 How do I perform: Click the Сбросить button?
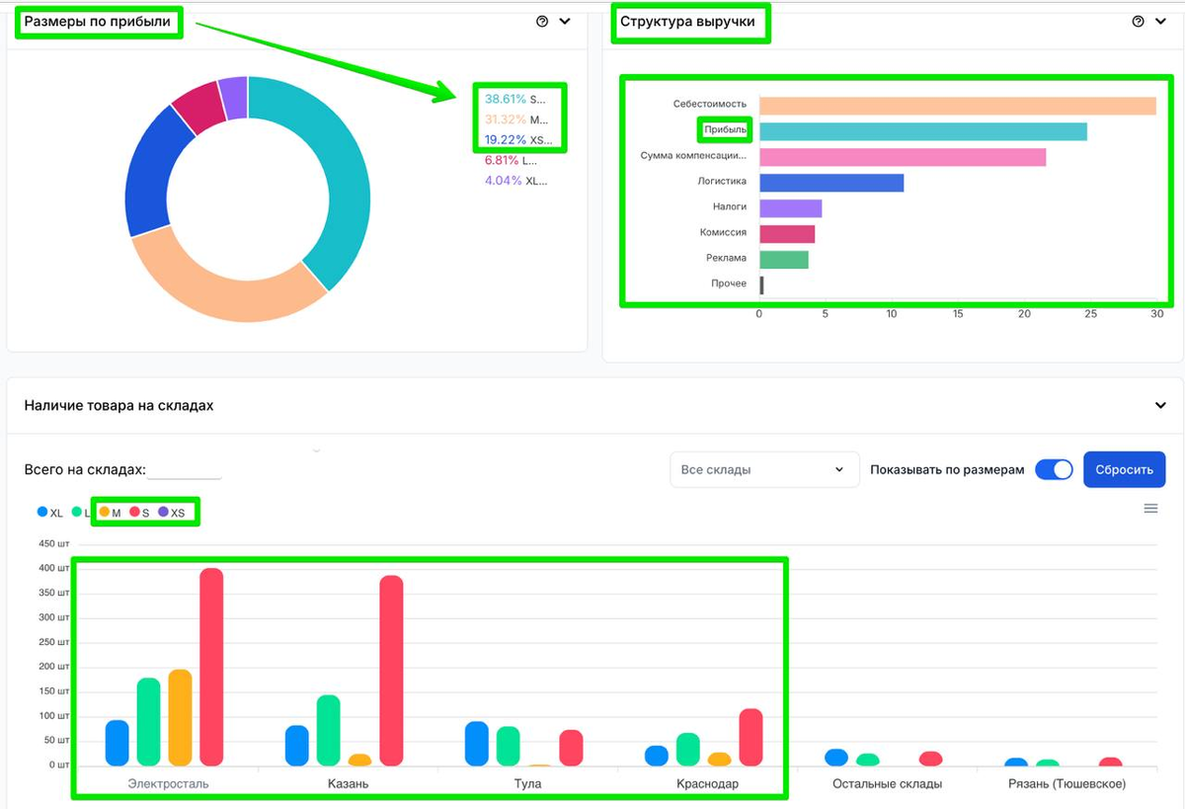[1124, 469]
